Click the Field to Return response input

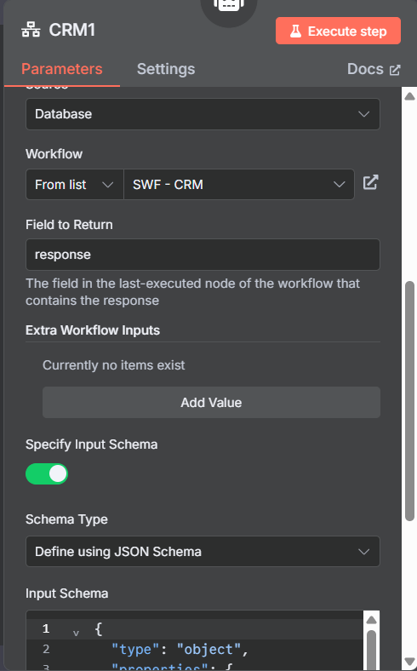(x=203, y=255)
